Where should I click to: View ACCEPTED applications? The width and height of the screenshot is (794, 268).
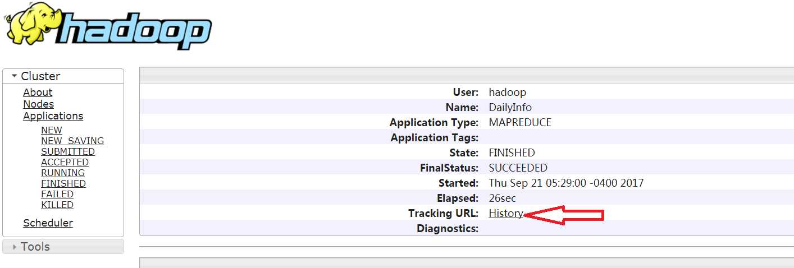pyautogui.click(x=65, y=162)
